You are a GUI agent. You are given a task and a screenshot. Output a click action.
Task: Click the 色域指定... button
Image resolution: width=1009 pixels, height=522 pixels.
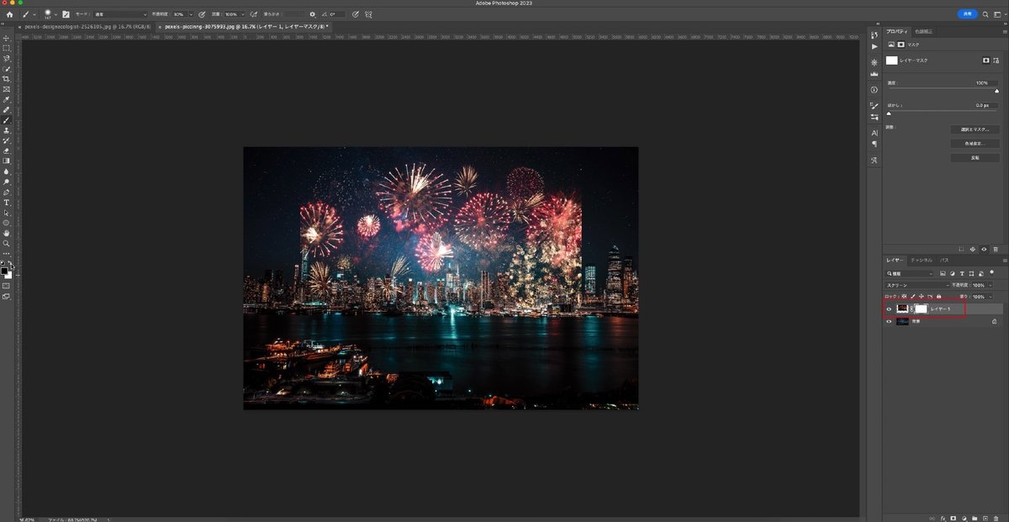pyautogui.click(x=975, y=144)
